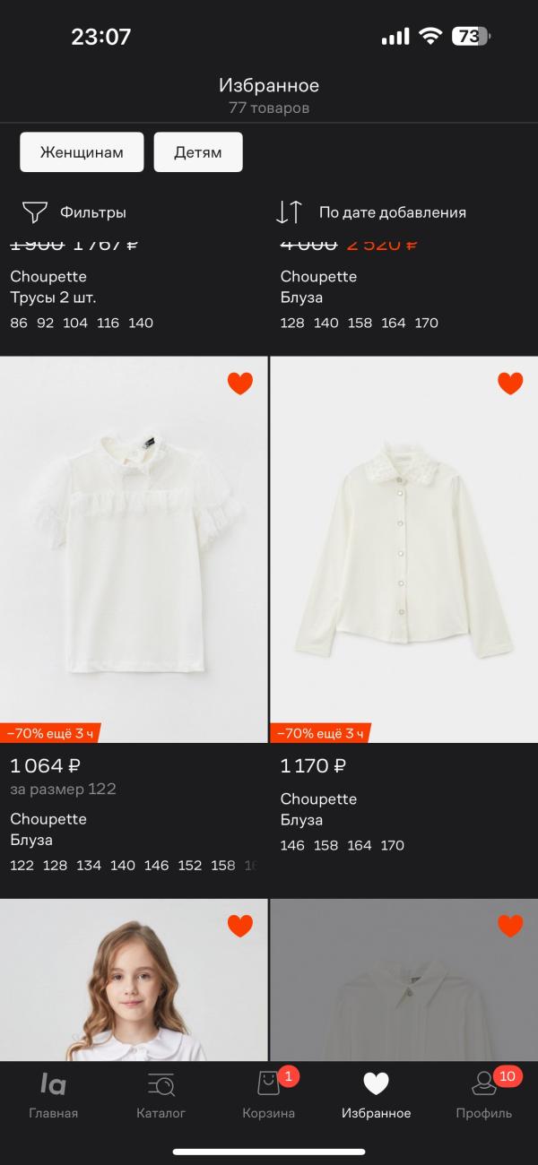The width and height of the screenshot is (538, 1165).
Task: Select the Женщинам category chip
Action: pyautogui.click(x=82, y=152)
